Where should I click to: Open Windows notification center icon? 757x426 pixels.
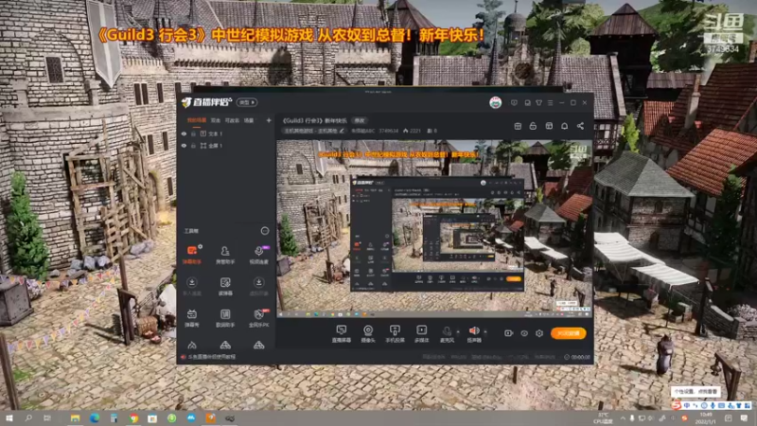pos(744,417)
